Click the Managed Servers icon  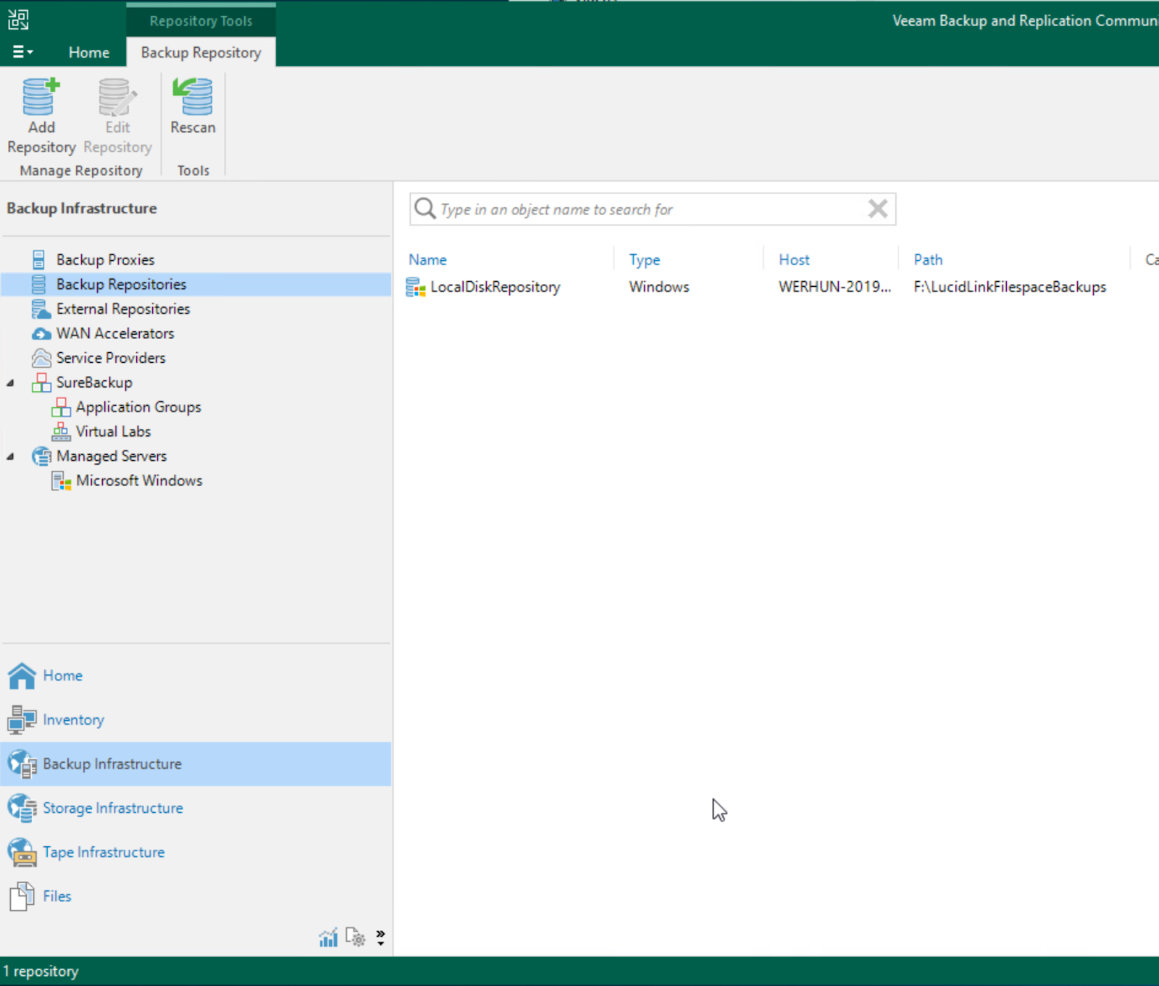(41, 456)
